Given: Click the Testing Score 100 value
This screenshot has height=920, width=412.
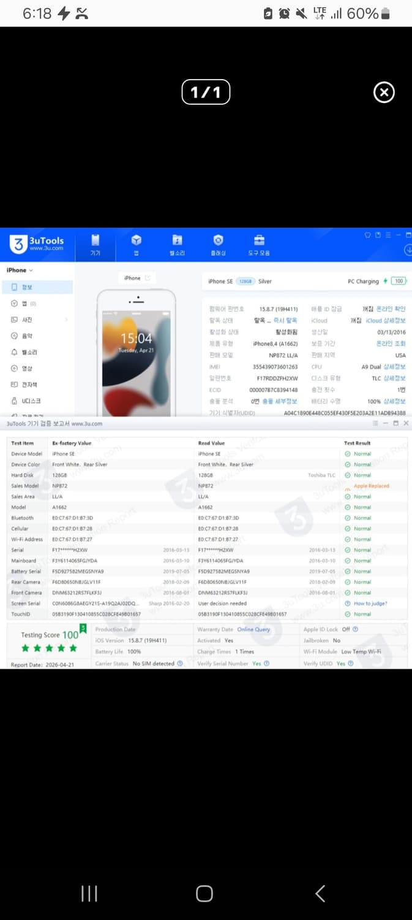Looking at the screenshot, I should tap(70, 635).
